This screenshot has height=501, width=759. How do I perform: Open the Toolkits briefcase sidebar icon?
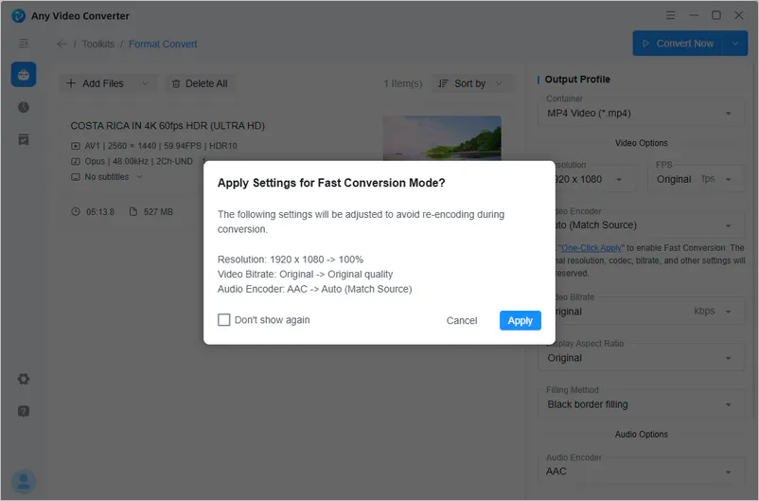[x=24, y=75]
